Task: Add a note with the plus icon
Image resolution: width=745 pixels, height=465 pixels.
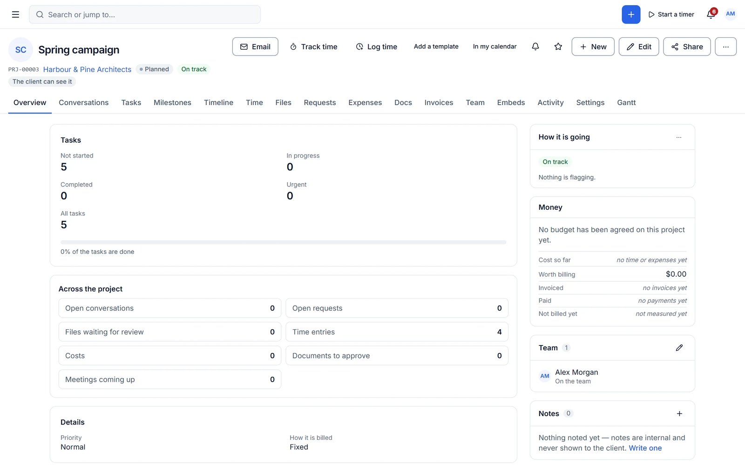Action: 679,413
